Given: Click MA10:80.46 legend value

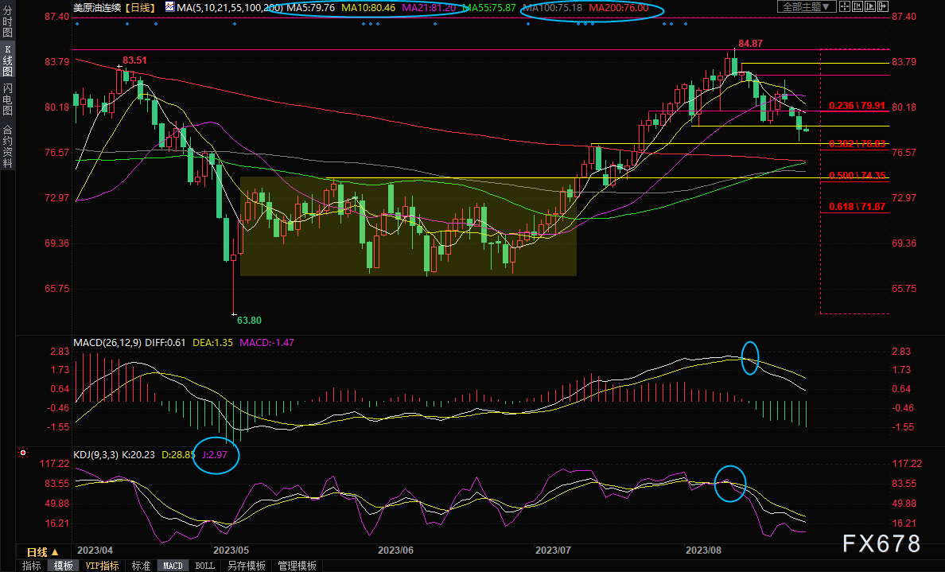Looking at the screenshot, I should 368,8.
